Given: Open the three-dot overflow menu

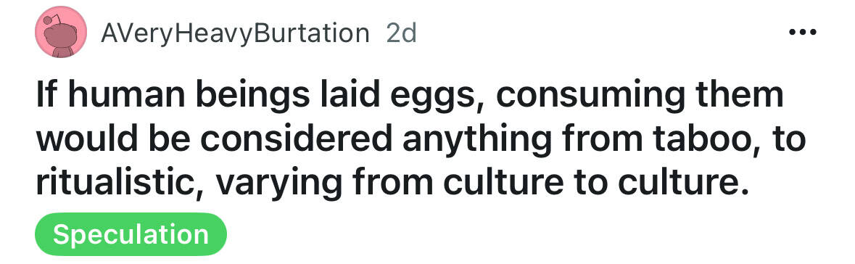Looking at the screenshot, I should click(x=803, y=32).
